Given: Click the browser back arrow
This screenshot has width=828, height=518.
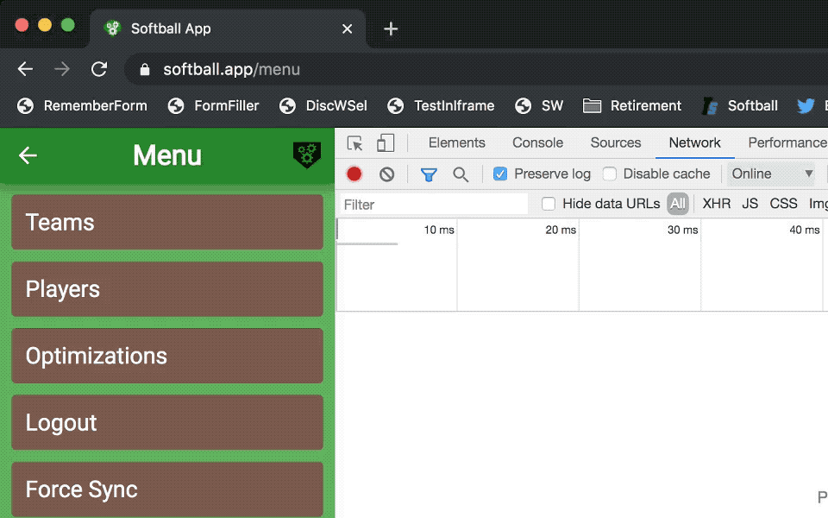Looking at the screenshot, I should 25,69.
